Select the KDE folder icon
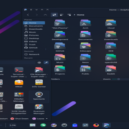129x129 pixels. 111,47
